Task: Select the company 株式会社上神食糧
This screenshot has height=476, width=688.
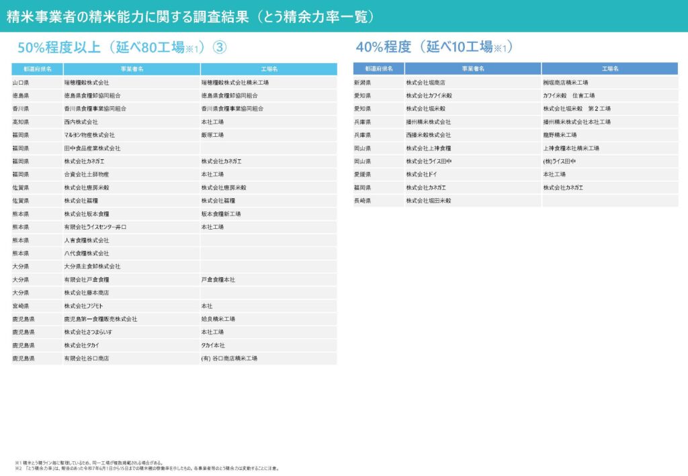Action: (x=428, y=148)
